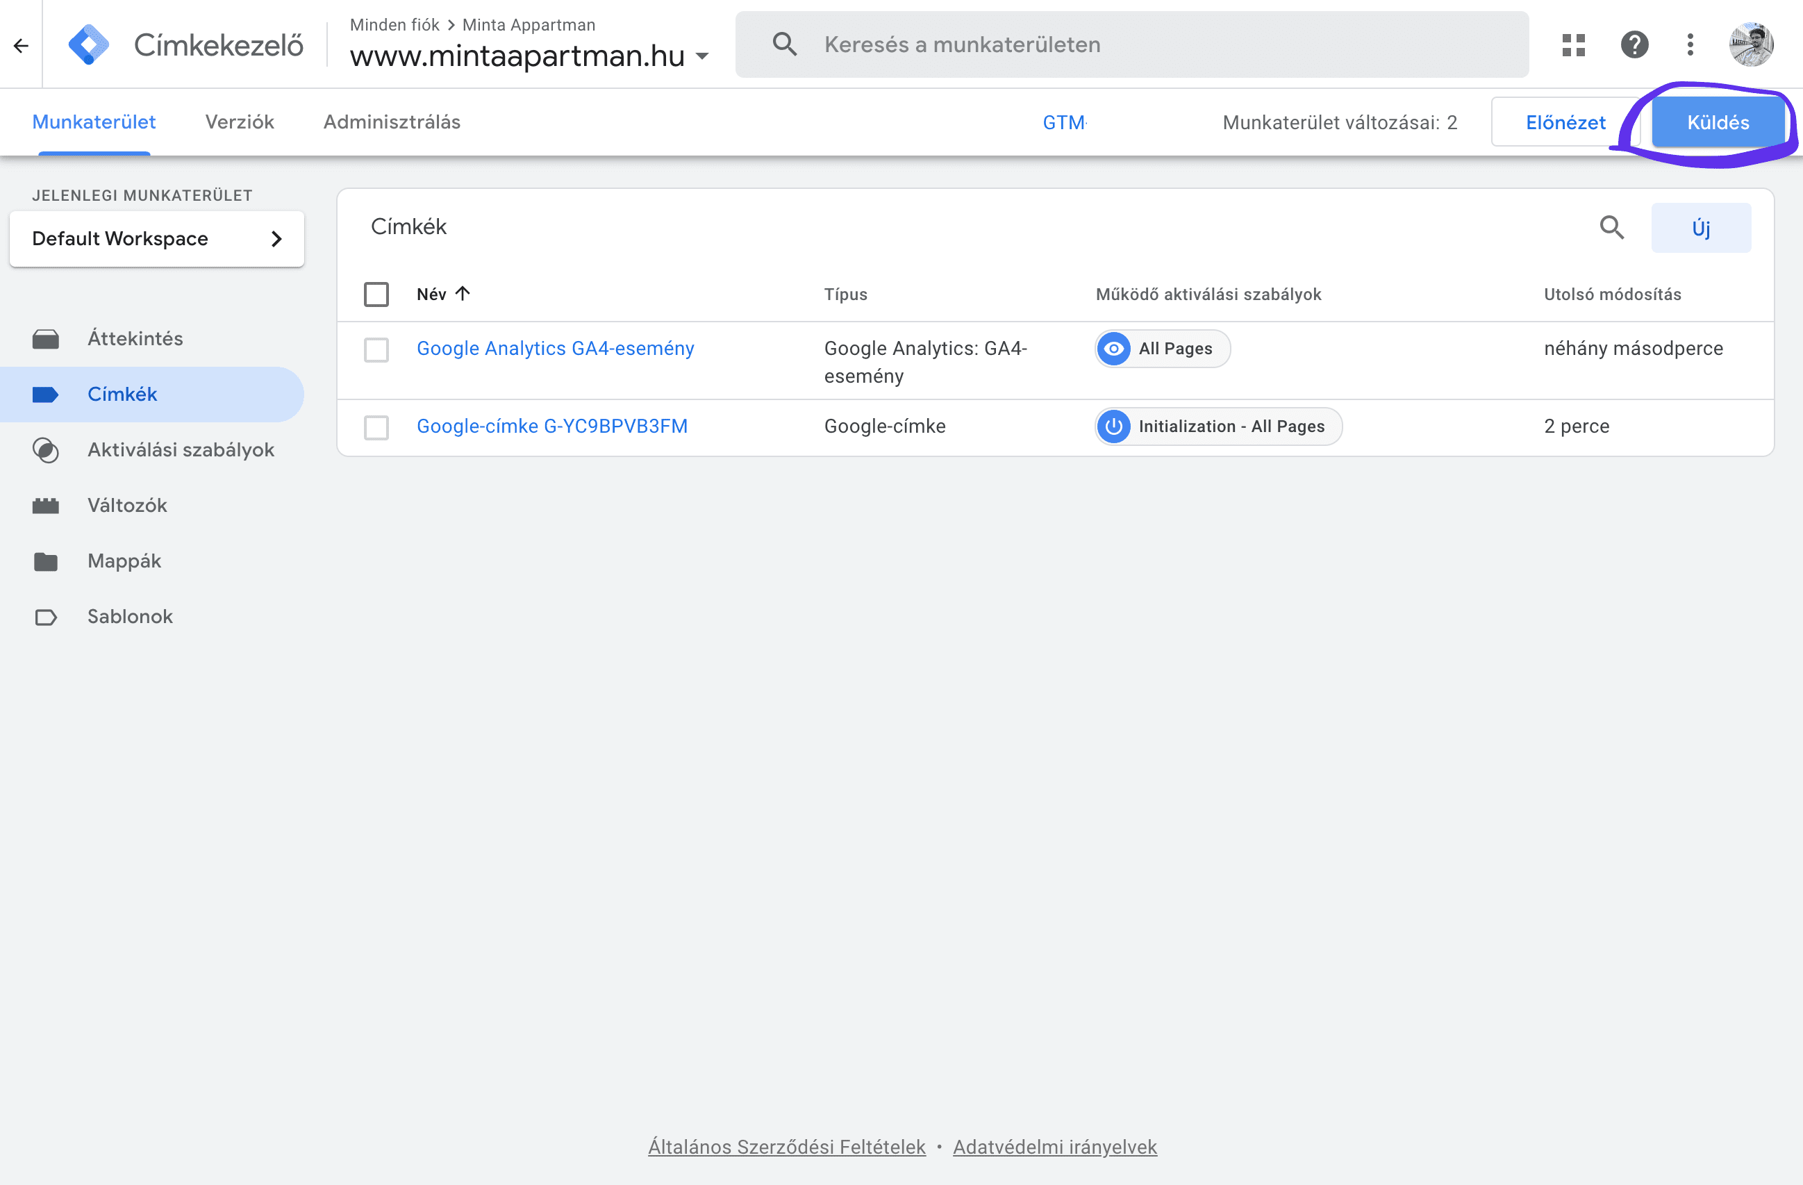Click the Működő aktiválási szabályok header
The width and height of the screenshot is (1803, 1185).
tap(1208, 294)
